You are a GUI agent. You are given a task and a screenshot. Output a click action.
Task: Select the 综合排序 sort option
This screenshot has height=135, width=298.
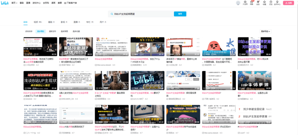pos(29,31)
